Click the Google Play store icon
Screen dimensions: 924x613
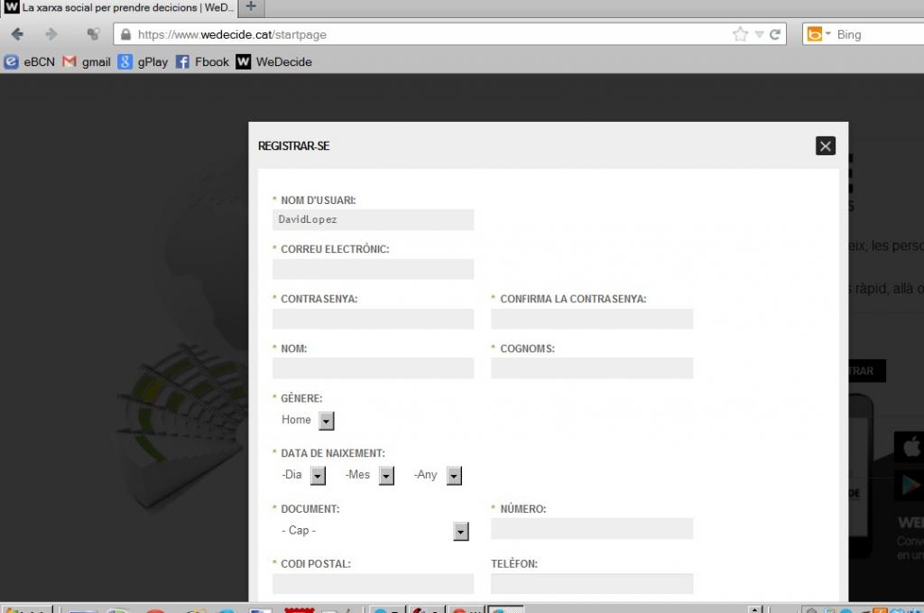click(x=910, y=485)
